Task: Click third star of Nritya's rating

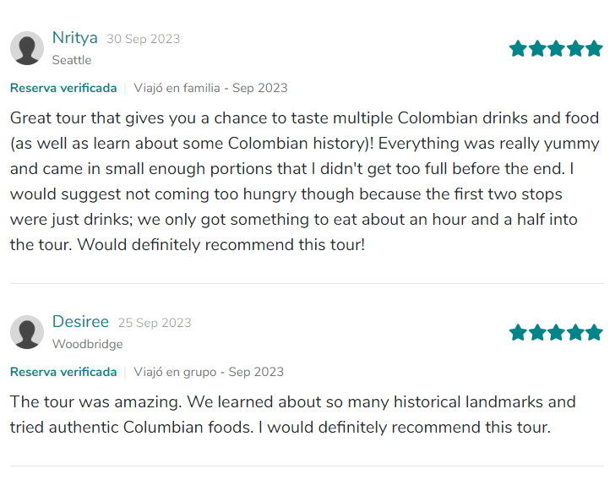Action: tap(557, 48)
